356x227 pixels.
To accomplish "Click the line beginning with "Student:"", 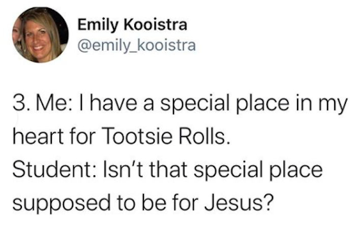I will [x=167, y=170].
